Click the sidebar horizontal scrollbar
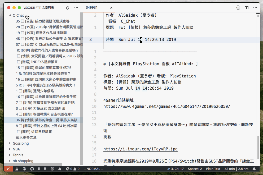The image size is (263, 175). 33,164
